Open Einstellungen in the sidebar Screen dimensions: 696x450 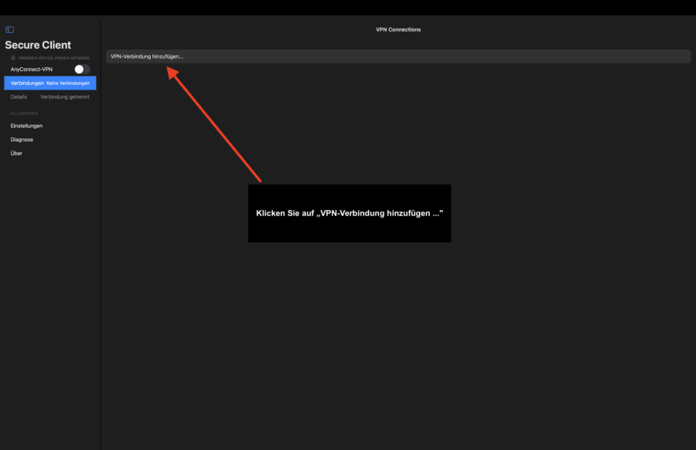[26, 126]
